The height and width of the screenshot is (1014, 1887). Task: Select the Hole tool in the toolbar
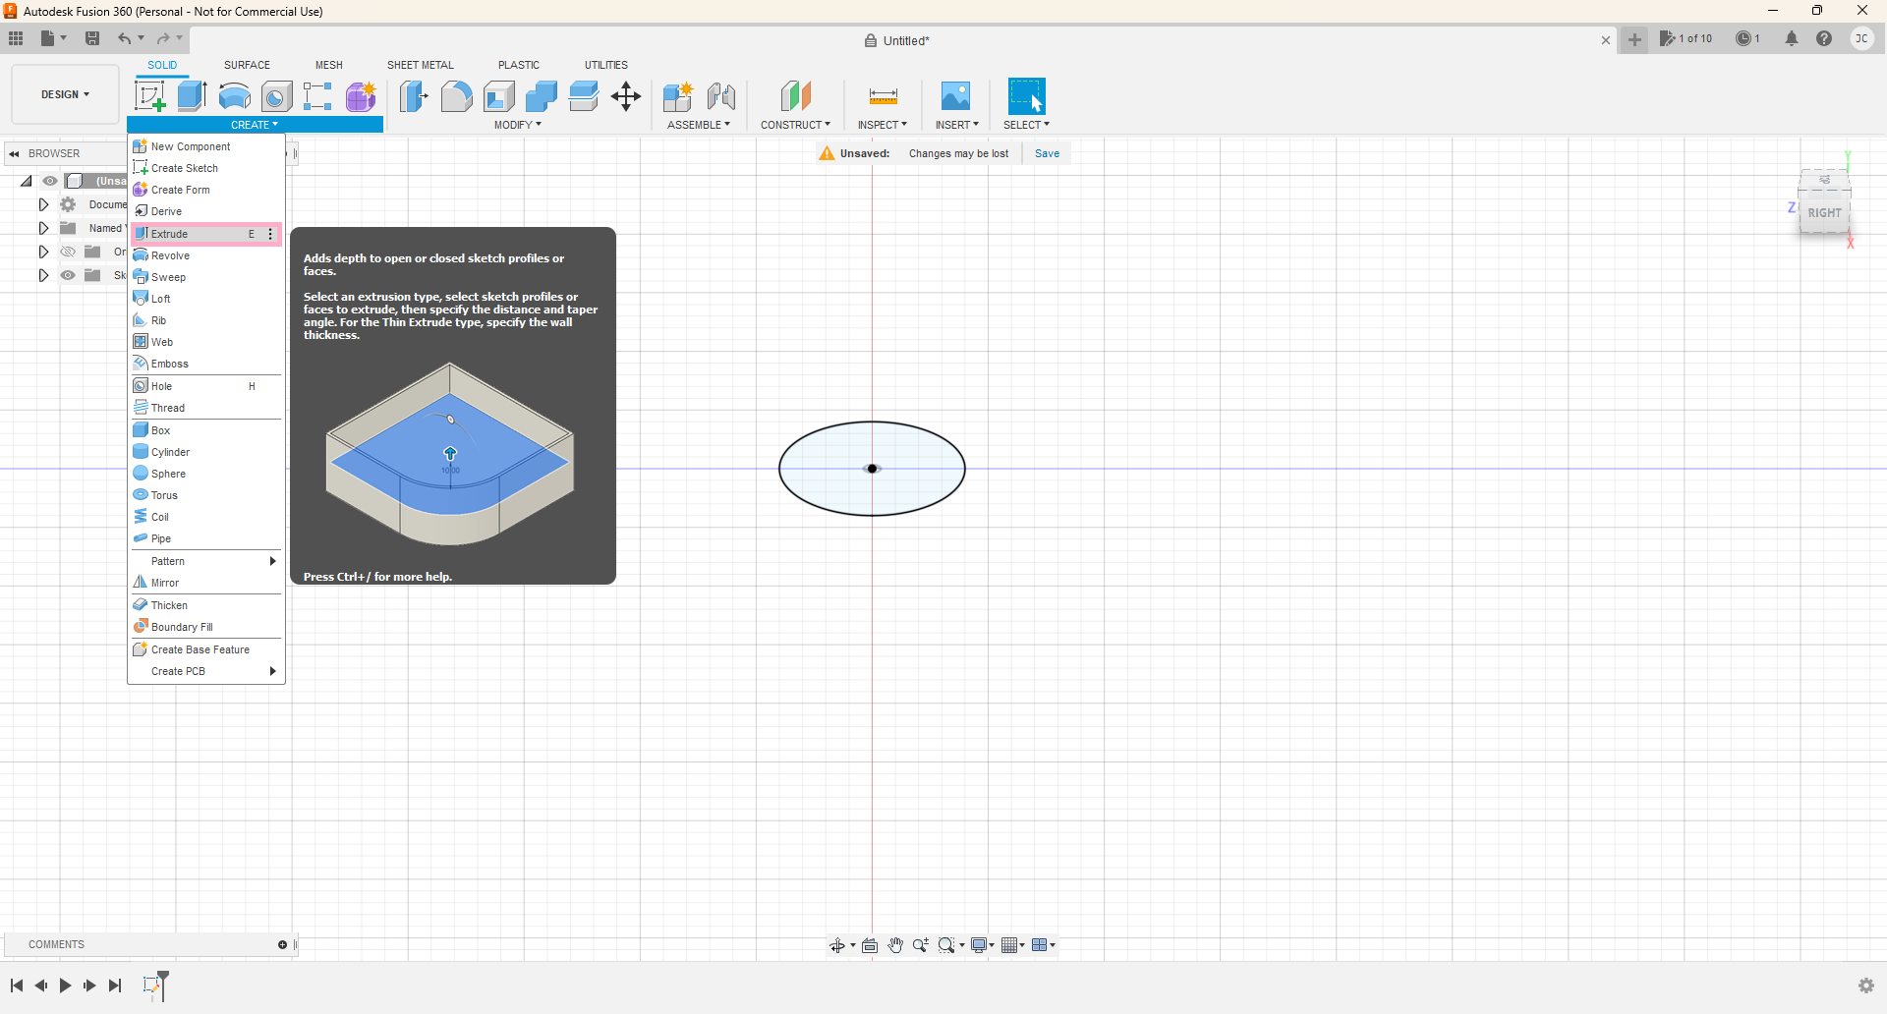pos(277,96)
